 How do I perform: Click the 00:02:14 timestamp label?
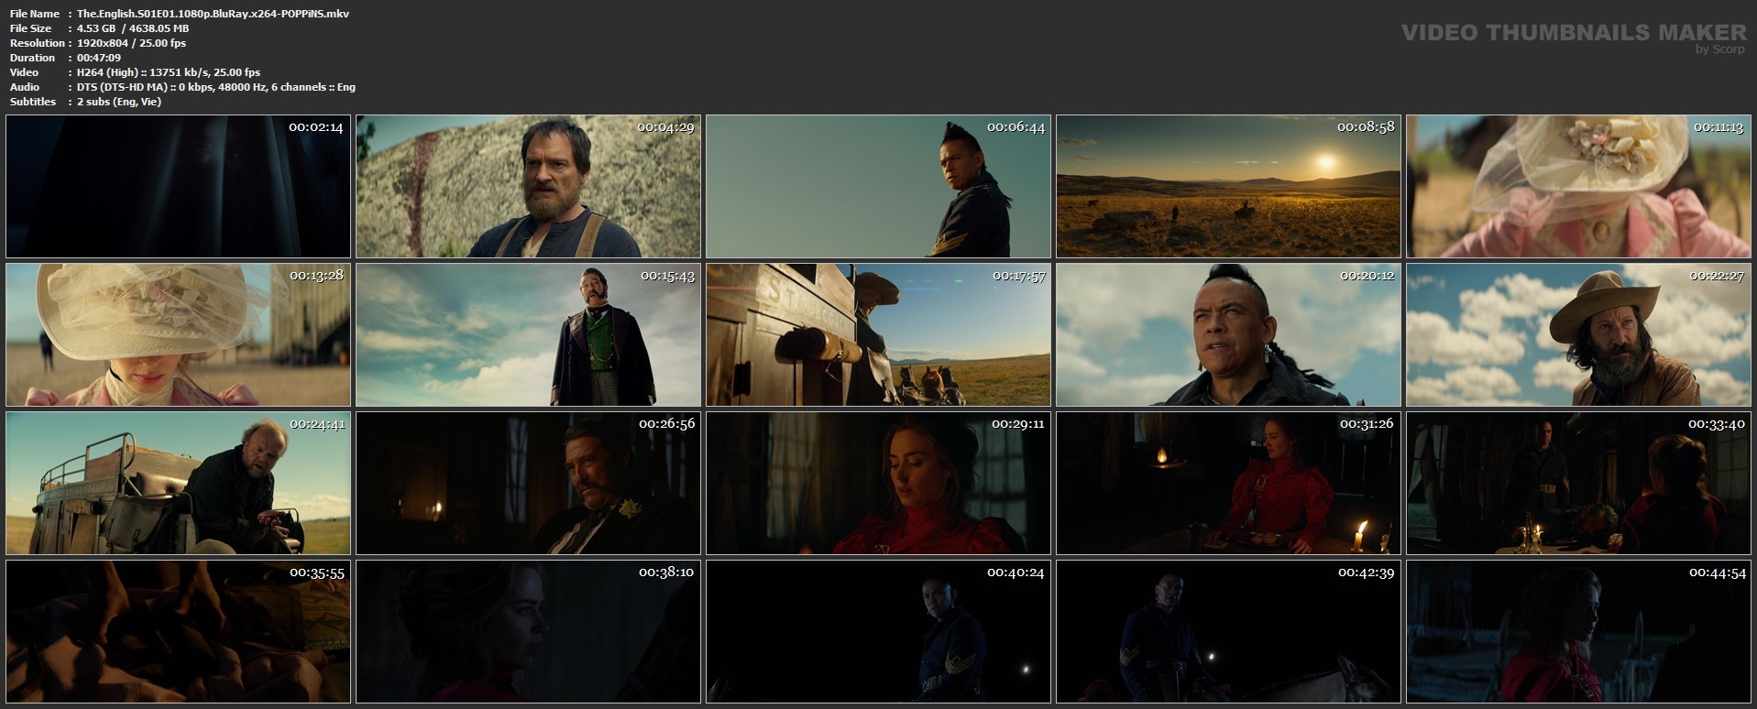(316, 127)
